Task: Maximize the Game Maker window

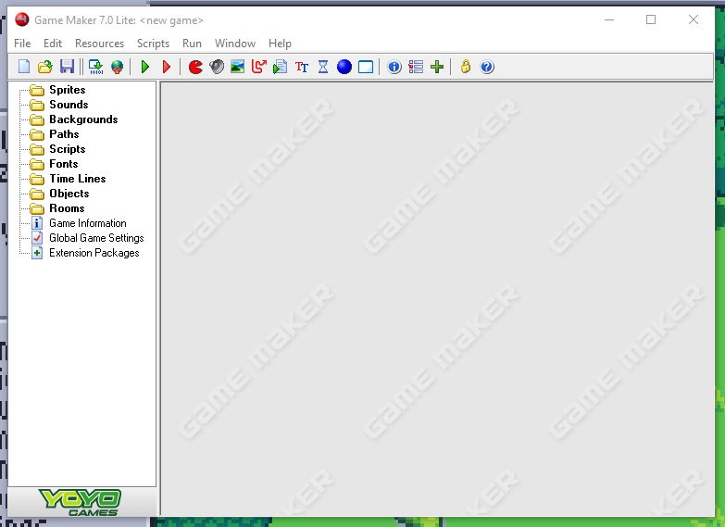Action: 651,19
